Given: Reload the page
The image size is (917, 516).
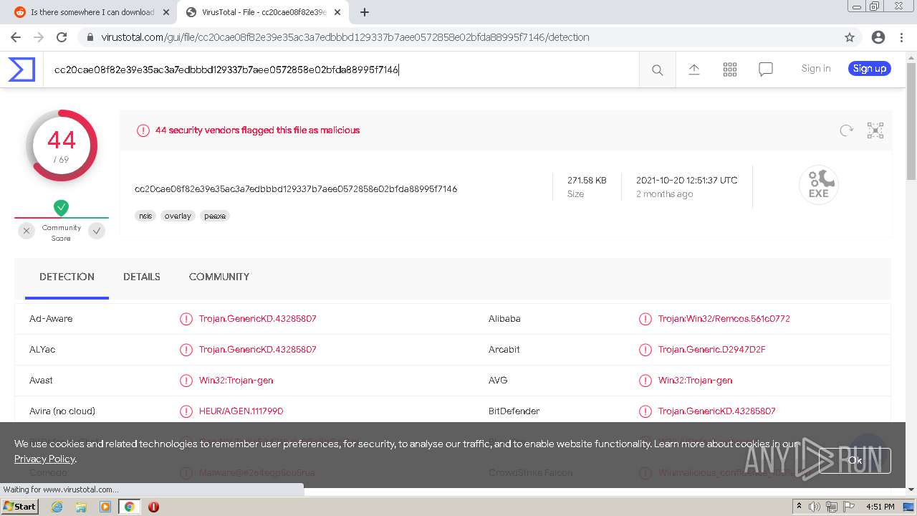Looking at the screenshot, I should click(x=62, y=37).
